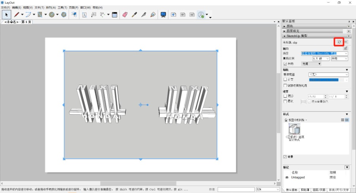Expand the 颜色 panel
This screenshot has height=193, width=356.
(x=284, y=26)
